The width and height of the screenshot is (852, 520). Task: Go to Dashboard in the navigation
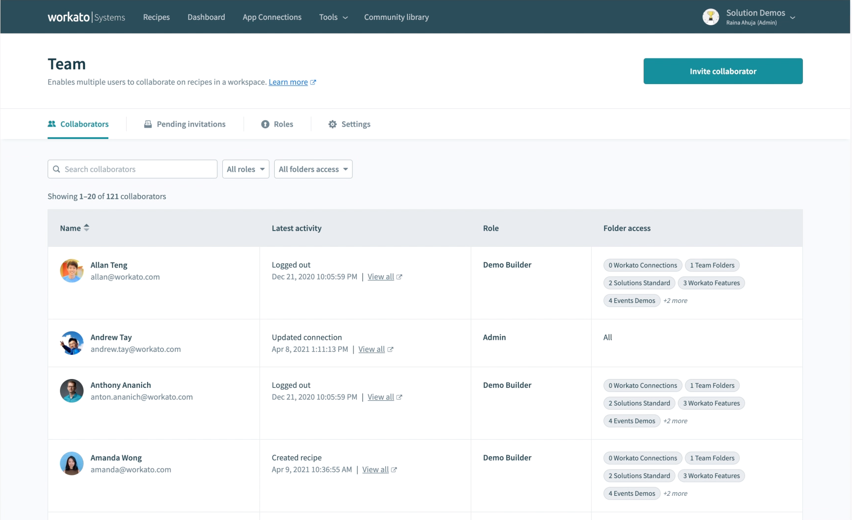(x=206, y=17)
